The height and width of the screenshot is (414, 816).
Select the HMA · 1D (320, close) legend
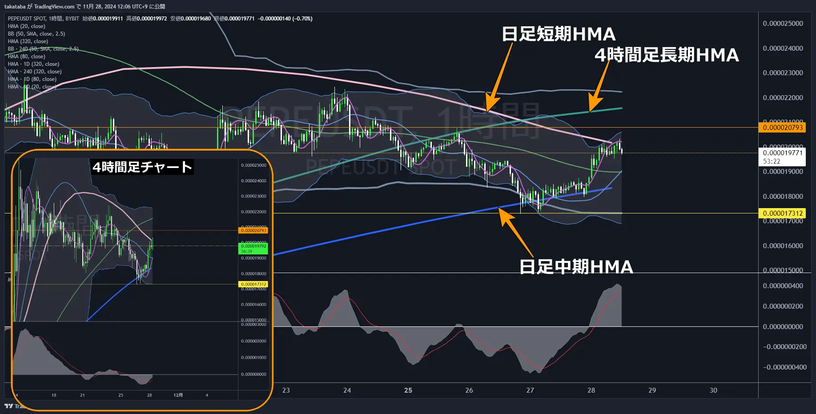(x=33, y=64)
